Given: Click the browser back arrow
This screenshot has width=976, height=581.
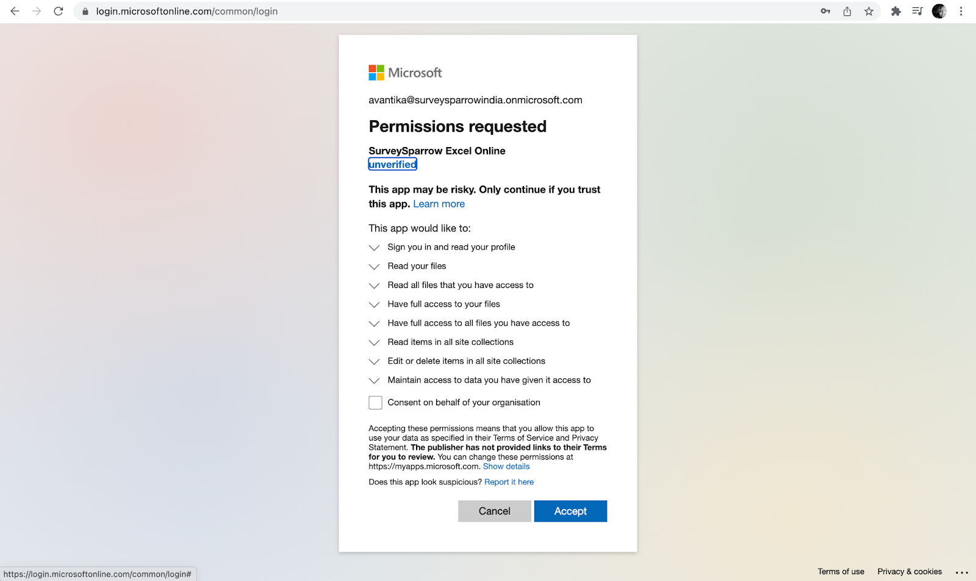Looking at the screenshot, I should 15,11.
